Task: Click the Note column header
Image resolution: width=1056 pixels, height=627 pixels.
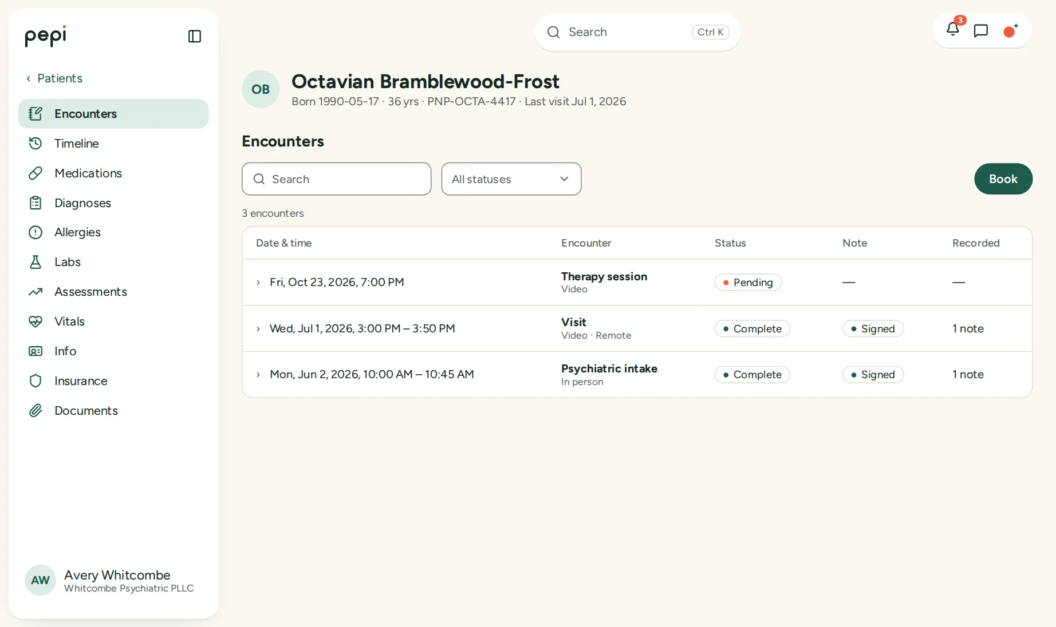Action: (x=854, y=243)
